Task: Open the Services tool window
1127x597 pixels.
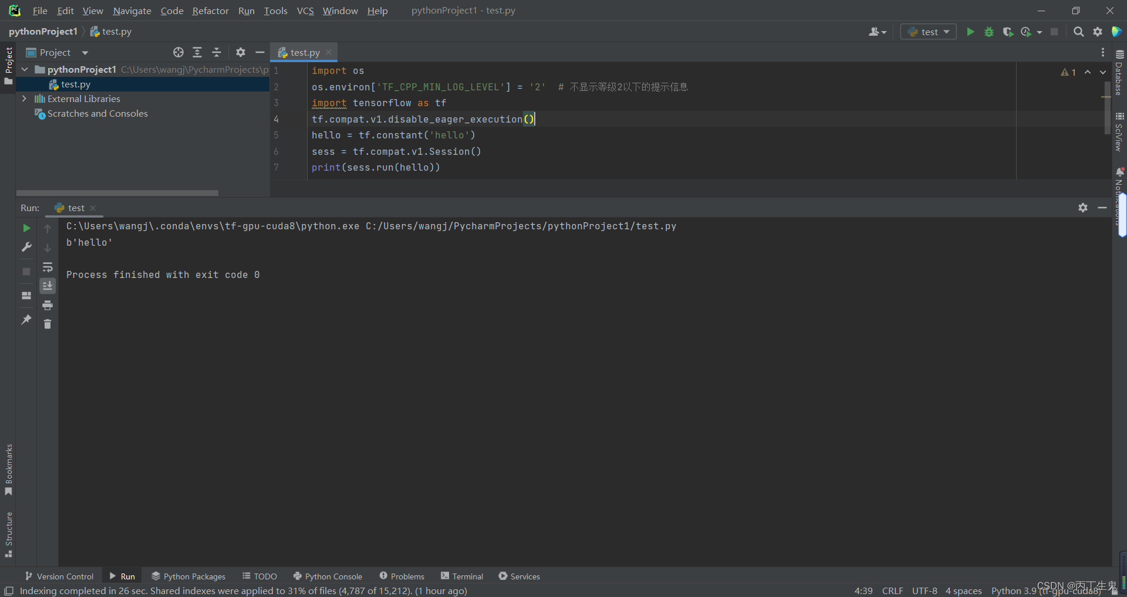Action: (519, 576)
